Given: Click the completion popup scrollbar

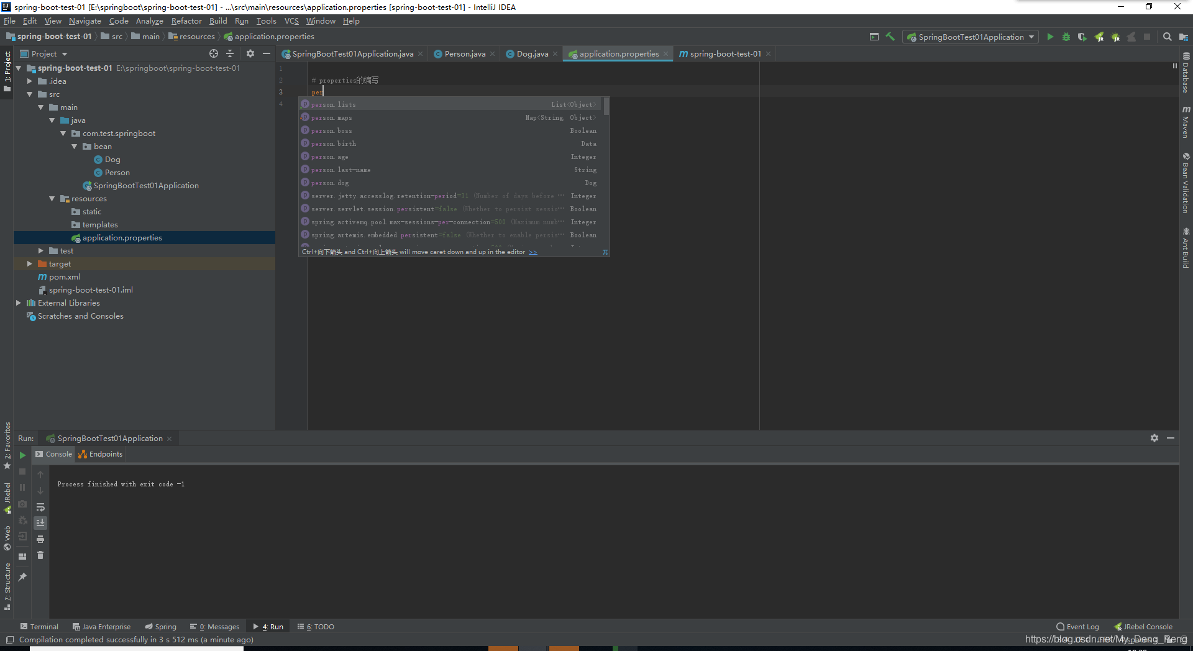Looking at the screenshot, I should pos(606,106).
